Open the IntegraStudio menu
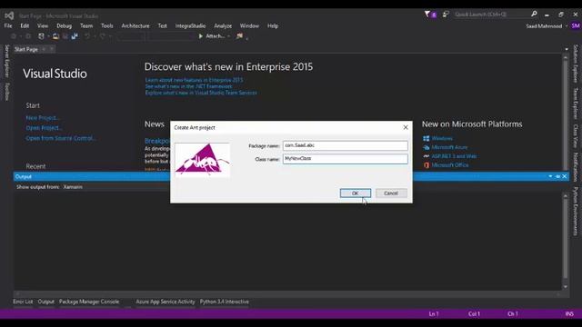 [190, 25]
